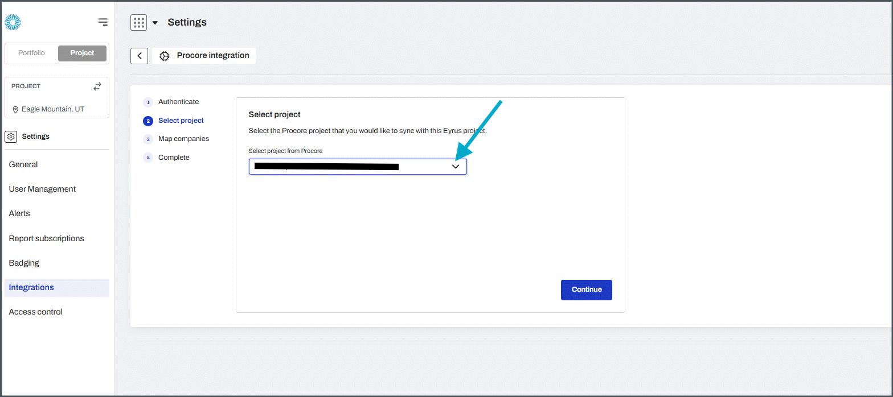Go to step 1 Authenticate

171,102
